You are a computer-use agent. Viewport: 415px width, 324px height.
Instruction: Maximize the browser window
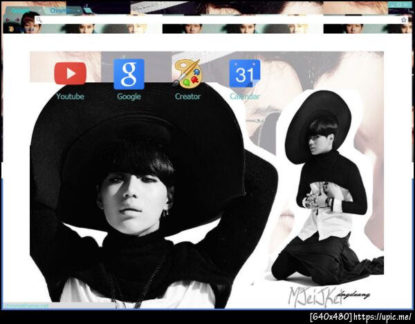399,5
